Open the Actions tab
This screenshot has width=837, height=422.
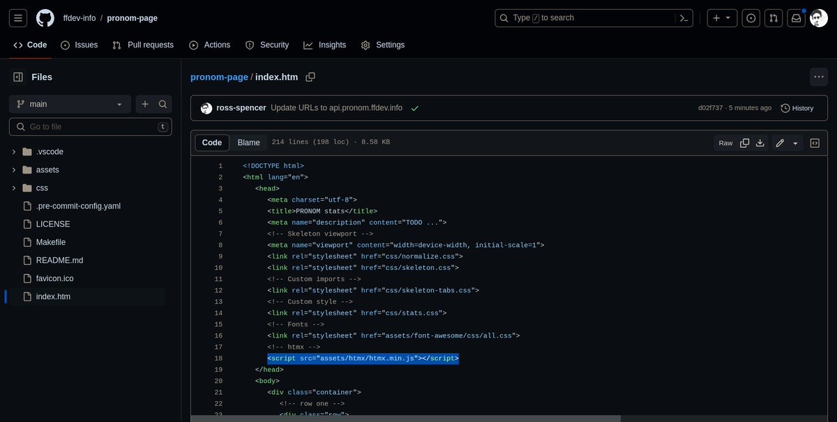pyautogui.click(x=209, y=45)
